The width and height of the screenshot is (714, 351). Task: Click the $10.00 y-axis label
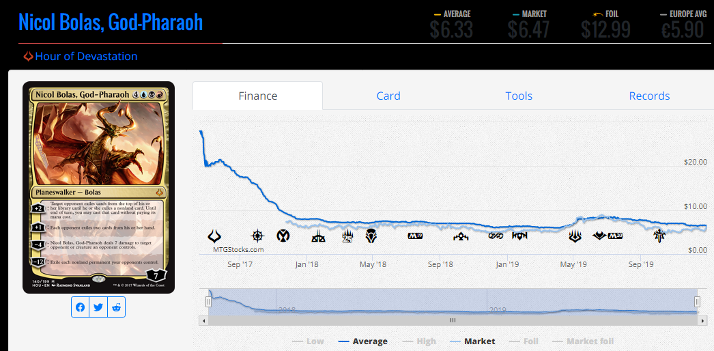click(x=696, y=206)
